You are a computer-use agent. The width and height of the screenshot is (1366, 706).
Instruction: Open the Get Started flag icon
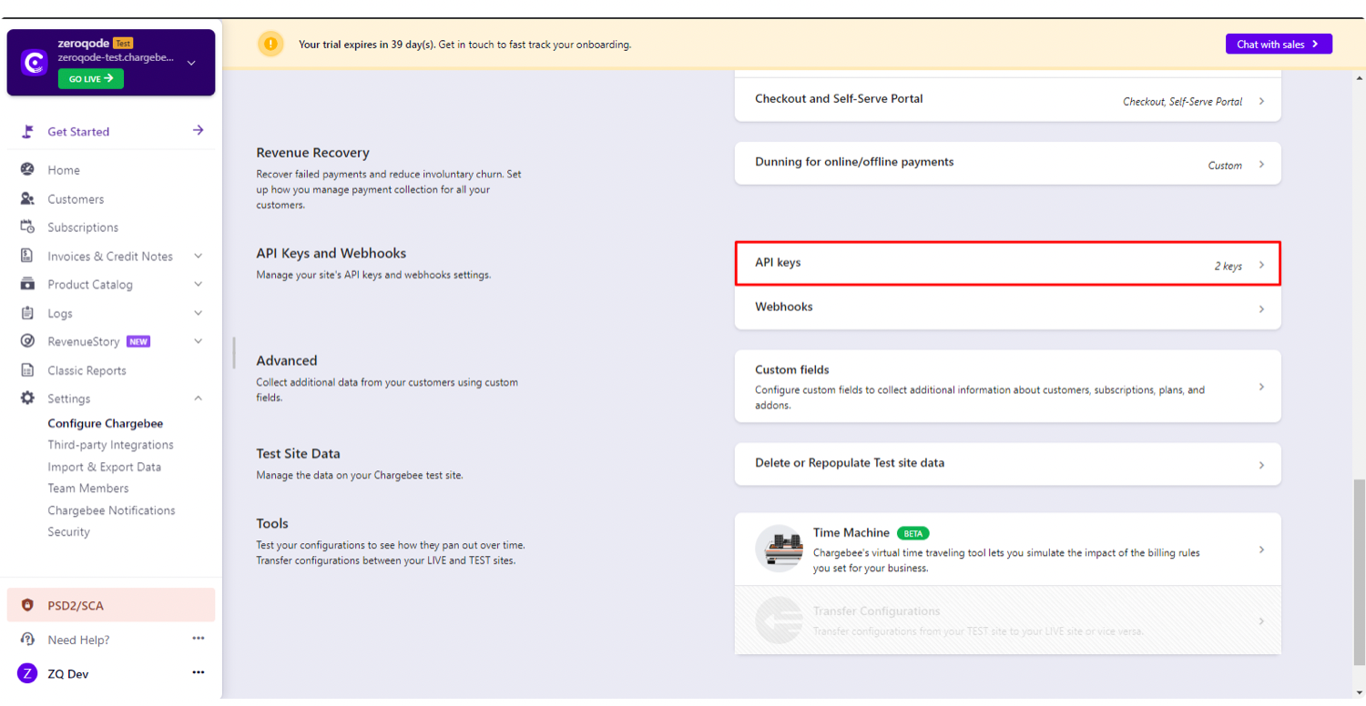[x=27, y=131]
